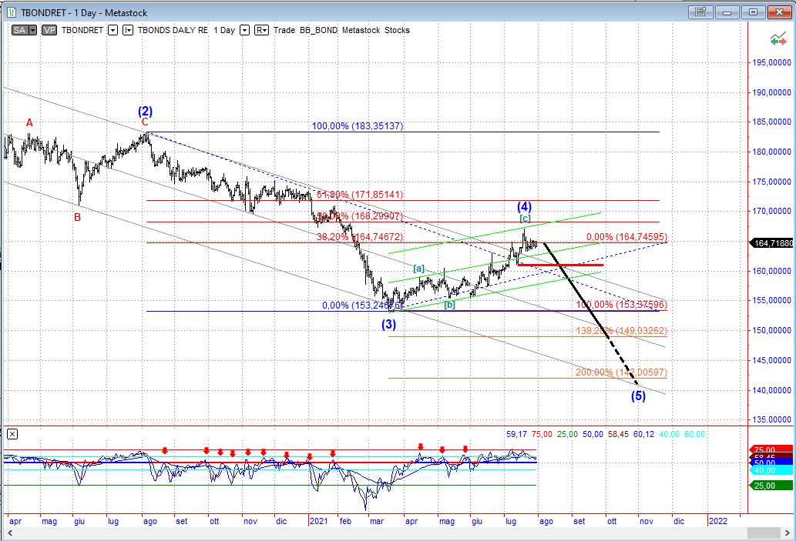Click the 140,00000 price axis label
This screenshot has height=541, width=796.
pyautogui.click(x=771, y=390)
